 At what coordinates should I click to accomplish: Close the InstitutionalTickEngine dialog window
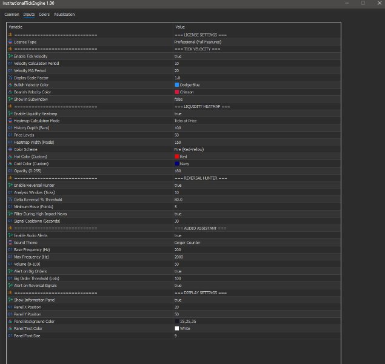380,3
